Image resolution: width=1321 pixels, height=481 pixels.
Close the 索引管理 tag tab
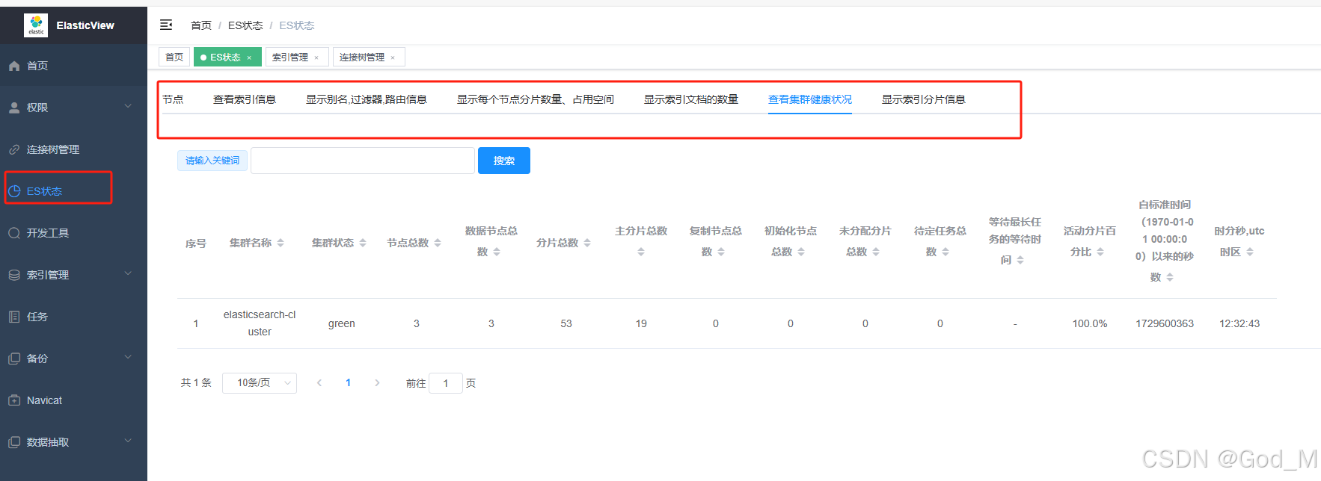tap(316, 58)
